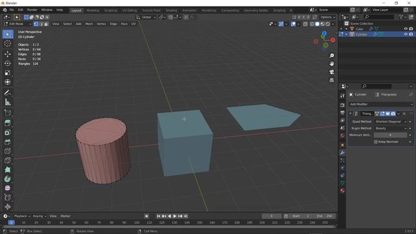The width and height of the screenshot is (416, 234).
Task: Toggle Triangulate modifier edit mode display
Action: tap(382, 114)
